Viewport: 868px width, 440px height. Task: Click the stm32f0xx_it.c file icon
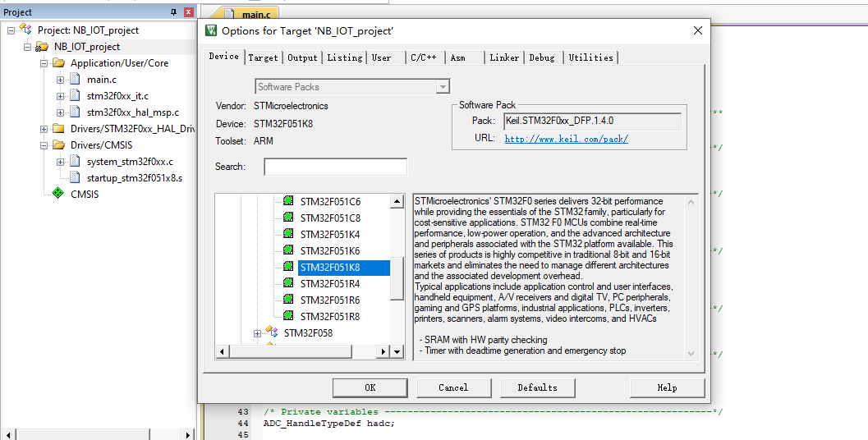pos(76,96)
